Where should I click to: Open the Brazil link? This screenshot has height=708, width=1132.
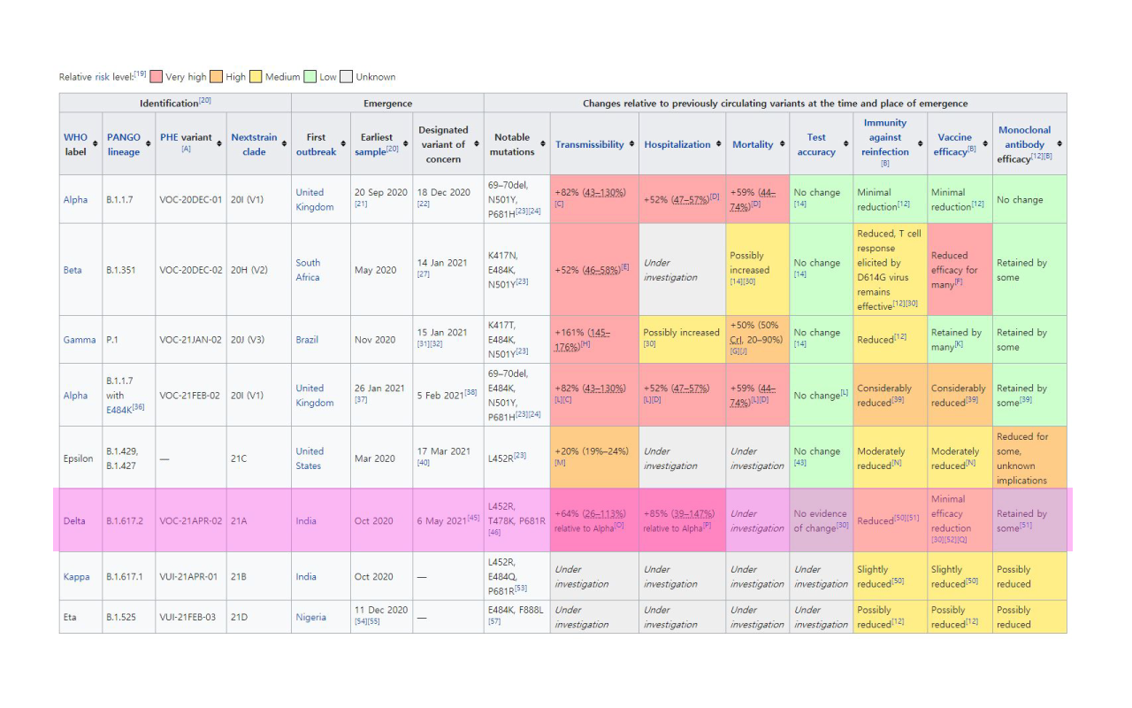306,340
